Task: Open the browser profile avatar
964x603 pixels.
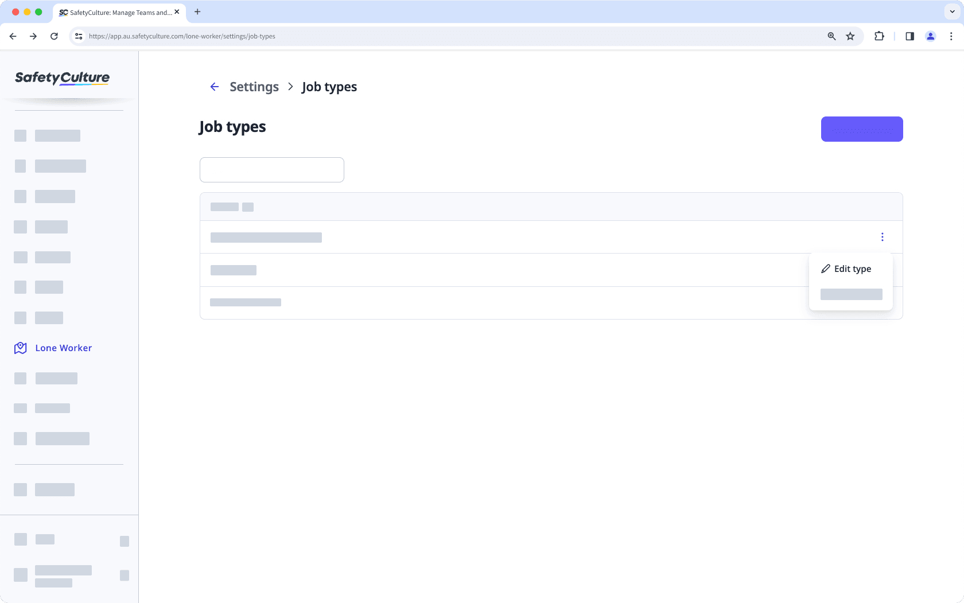Action: pyautogui.click(x=931, y=36)
